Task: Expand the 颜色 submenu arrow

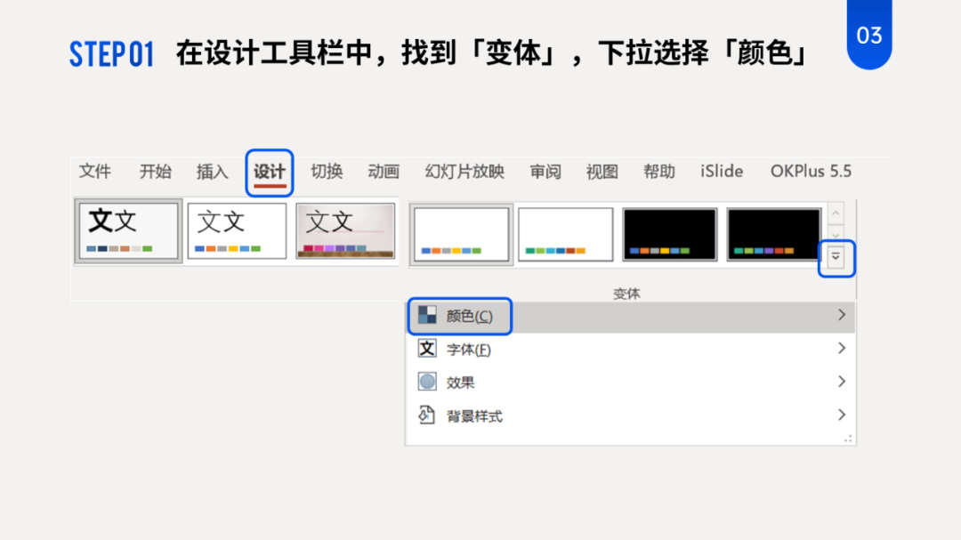Action: [842, 315]
